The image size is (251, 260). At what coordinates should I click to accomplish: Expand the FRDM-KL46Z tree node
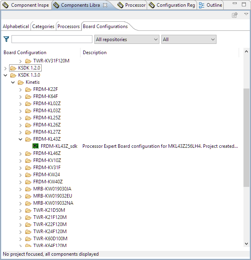click(x=21, y=154)
